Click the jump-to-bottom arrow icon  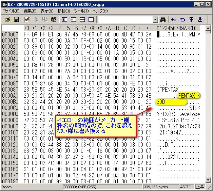point(200,20)
